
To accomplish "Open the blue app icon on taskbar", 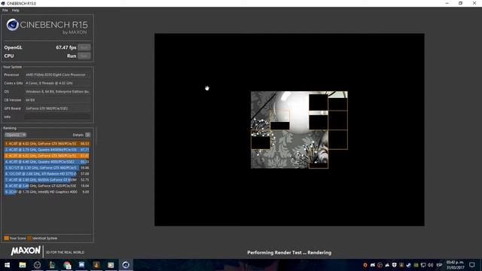I will (81, 265).
